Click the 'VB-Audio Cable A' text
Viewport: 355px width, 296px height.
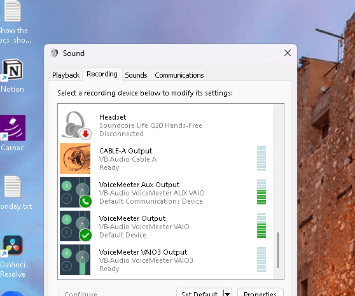pyautogui.click(x=128, y=159)
